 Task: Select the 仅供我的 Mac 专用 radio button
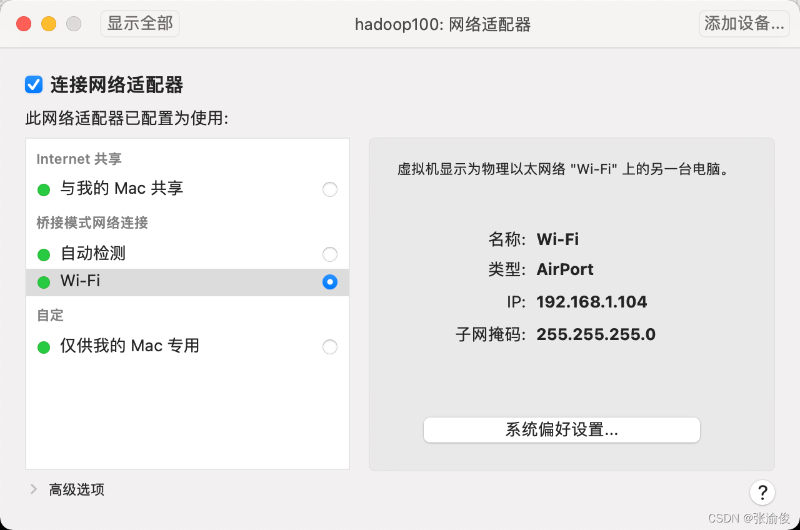click(x=330, y=347)
